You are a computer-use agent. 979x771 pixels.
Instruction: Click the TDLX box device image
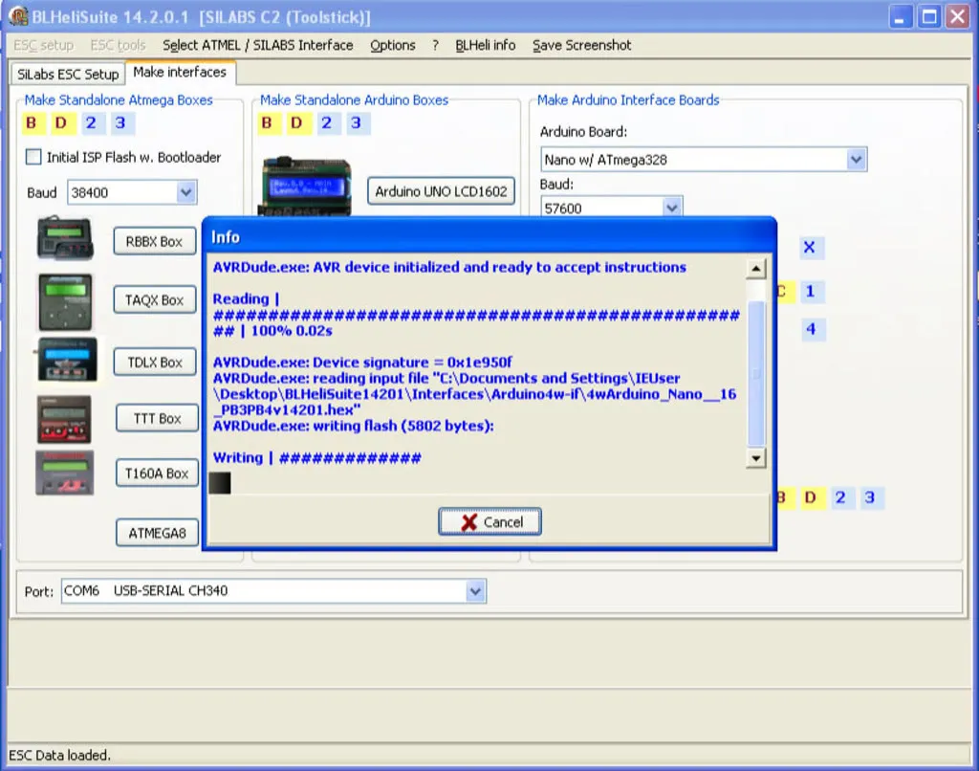click(x=65, y=361)
